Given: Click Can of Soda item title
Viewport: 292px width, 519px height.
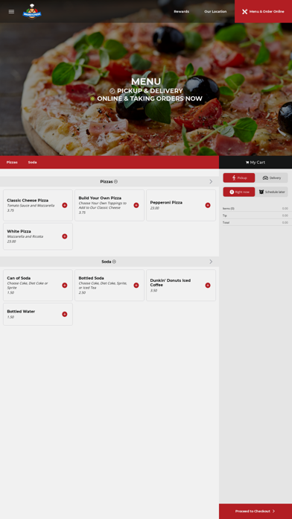Looking at the screenshot, I should pyautogui.click(x=19, y=278).
